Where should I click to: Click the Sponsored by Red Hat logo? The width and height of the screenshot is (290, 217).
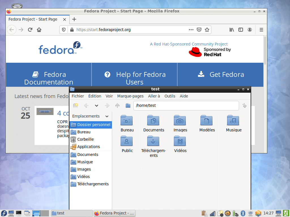[210, 52]
